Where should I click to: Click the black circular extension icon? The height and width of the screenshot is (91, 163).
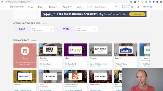click(157, 2)
